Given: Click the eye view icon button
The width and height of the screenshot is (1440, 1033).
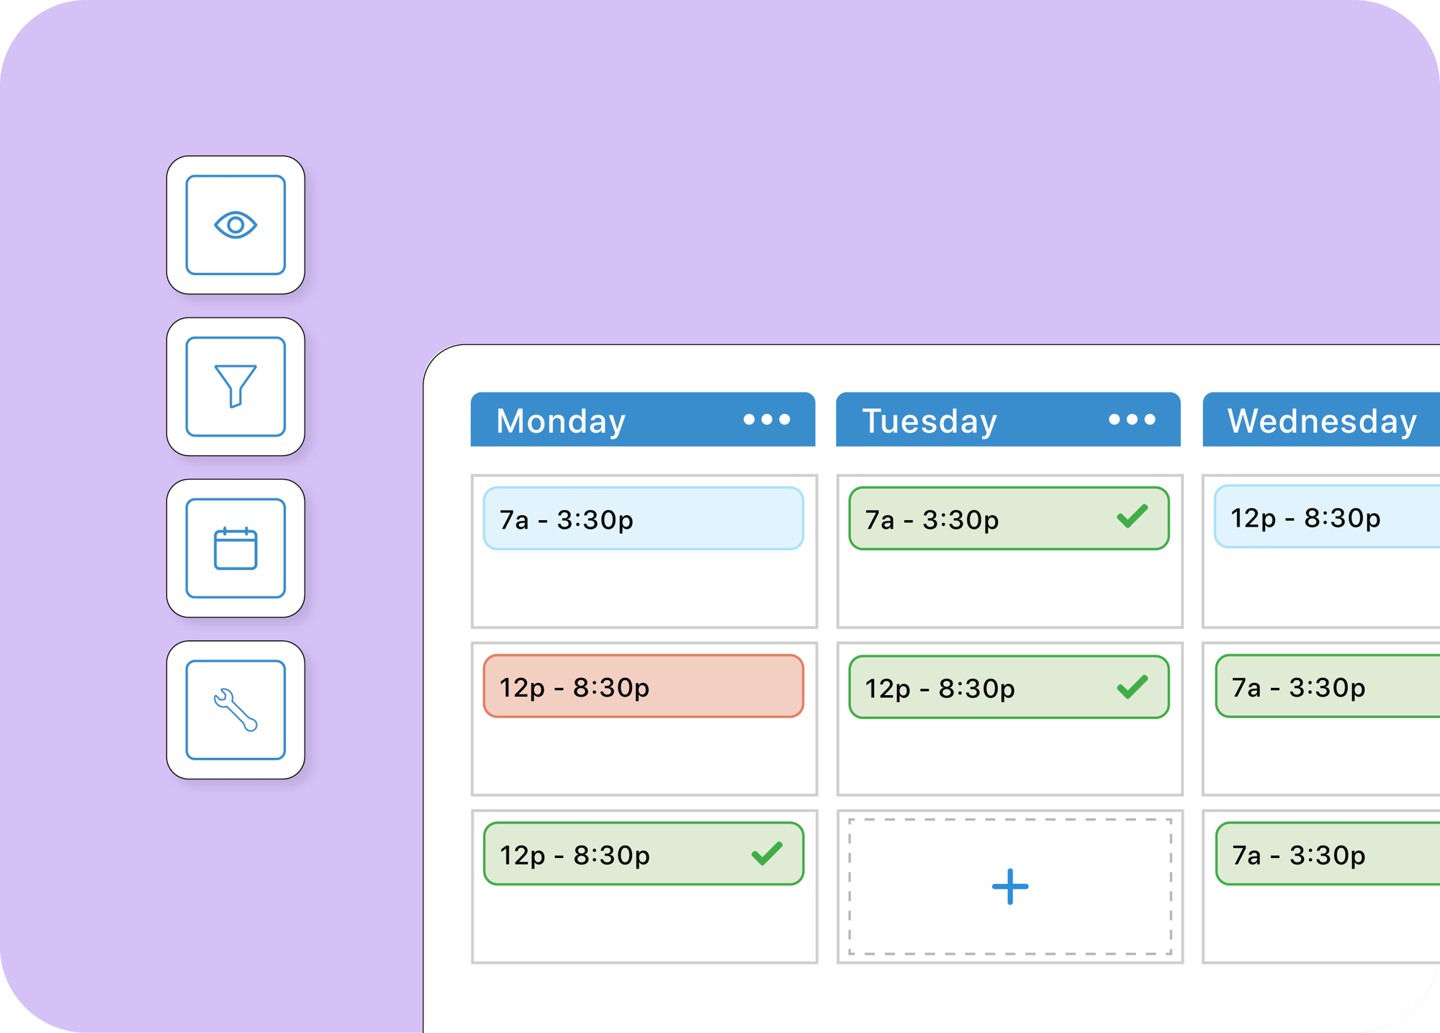Looking at the screenshot, I should click(235, 225).
